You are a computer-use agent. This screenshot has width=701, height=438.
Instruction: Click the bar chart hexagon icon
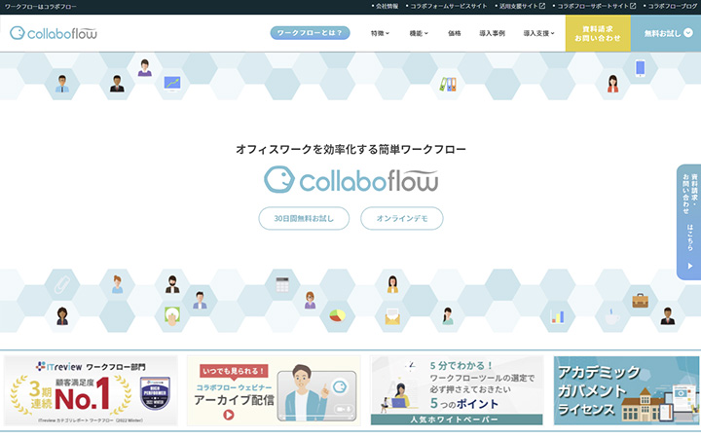pyautogui.click(x=558, y=316)
